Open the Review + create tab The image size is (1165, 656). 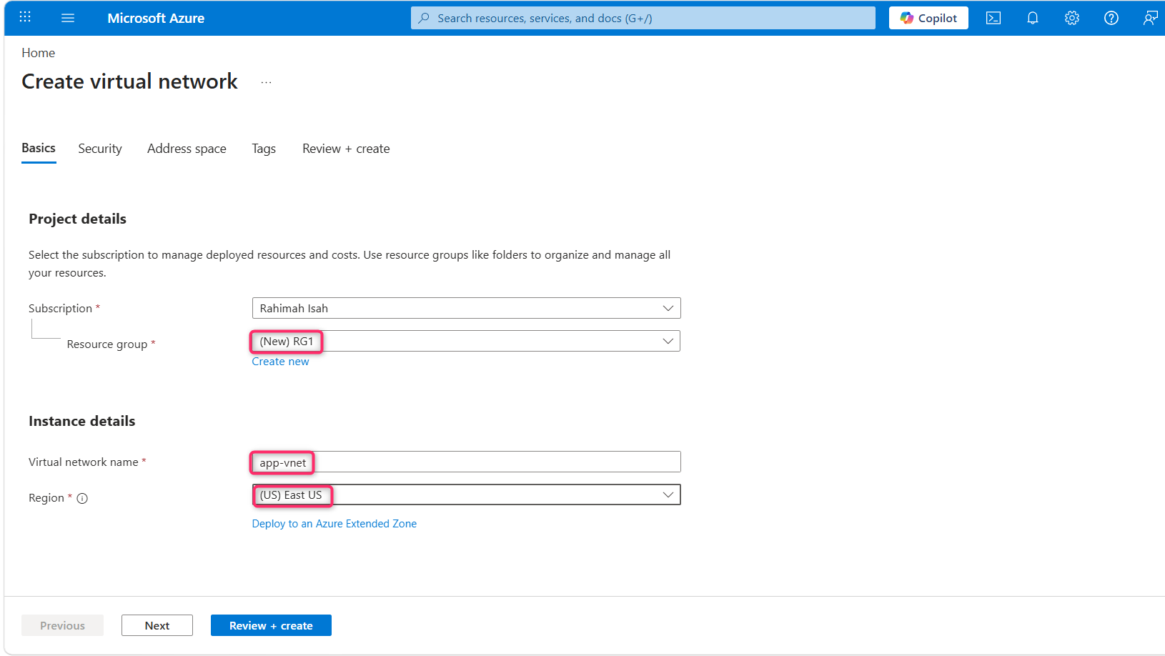point(346,149)
